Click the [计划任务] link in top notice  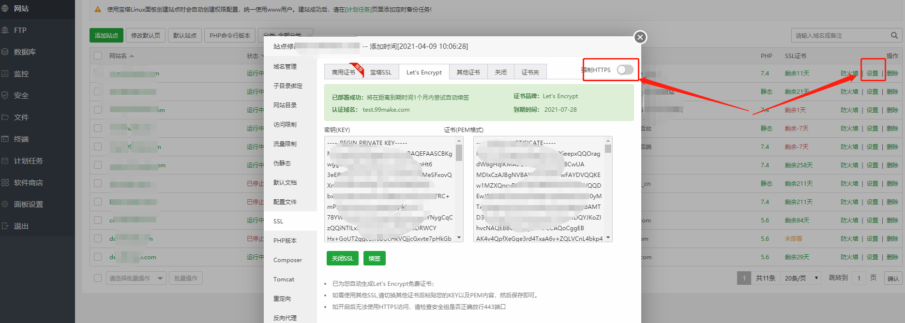[x=358, y=9]
